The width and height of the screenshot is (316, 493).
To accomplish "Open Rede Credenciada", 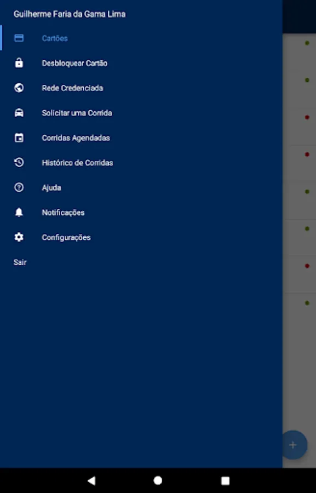I will click(x=141, y=88).
